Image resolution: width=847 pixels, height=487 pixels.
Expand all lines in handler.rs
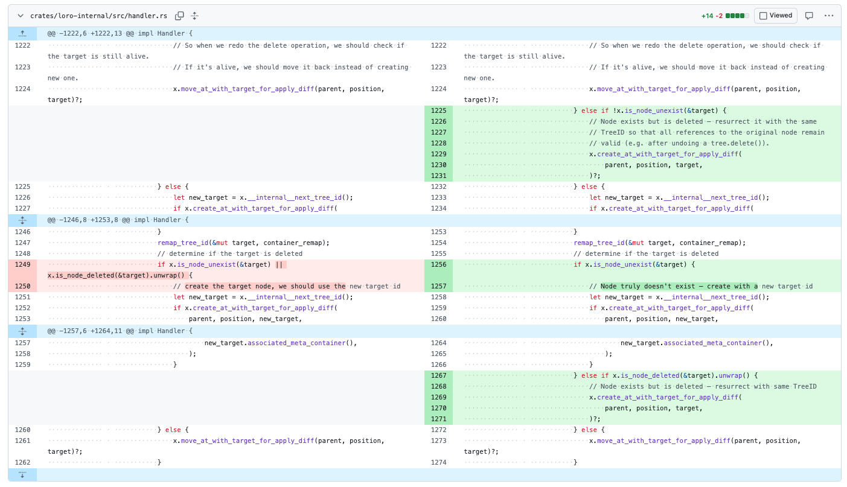point(194,16)
